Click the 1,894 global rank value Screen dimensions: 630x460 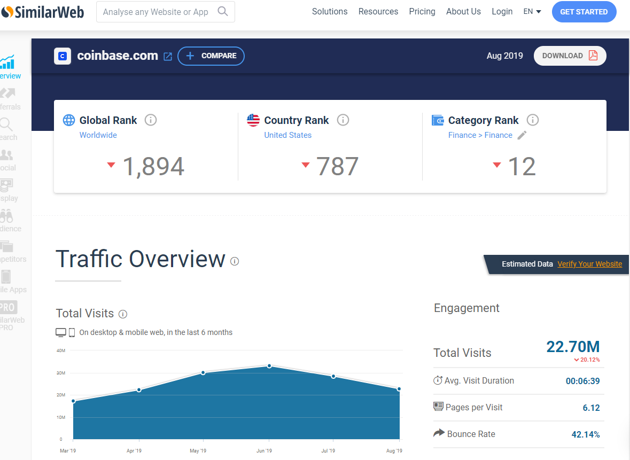[x=153, y=167]
